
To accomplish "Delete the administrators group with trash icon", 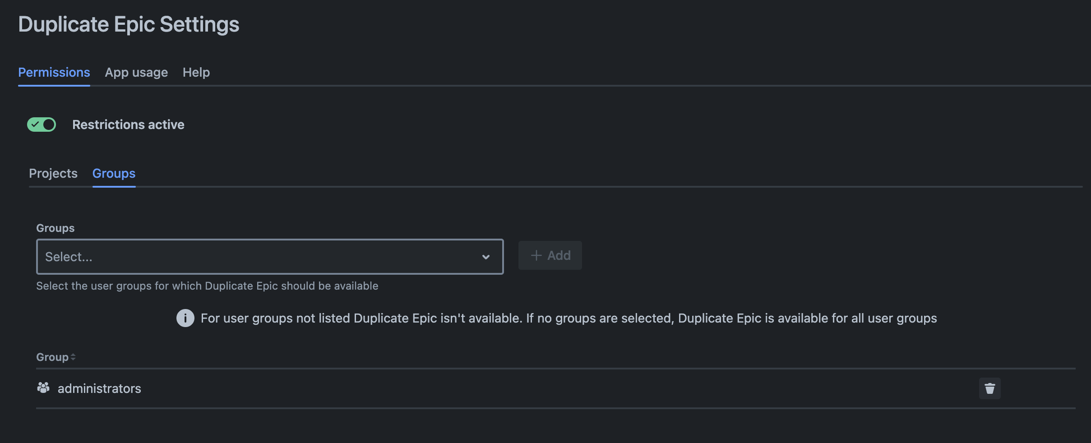I will (x=989, y=388).
